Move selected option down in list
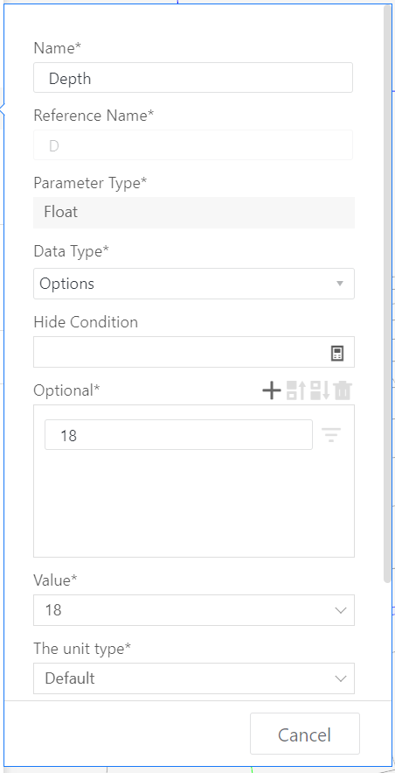Image resolution: width=395 pixels, height=773 pixels. (320, 390)
